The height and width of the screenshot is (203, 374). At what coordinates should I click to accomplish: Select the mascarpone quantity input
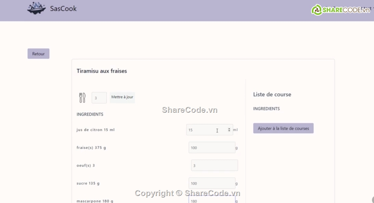212,200
